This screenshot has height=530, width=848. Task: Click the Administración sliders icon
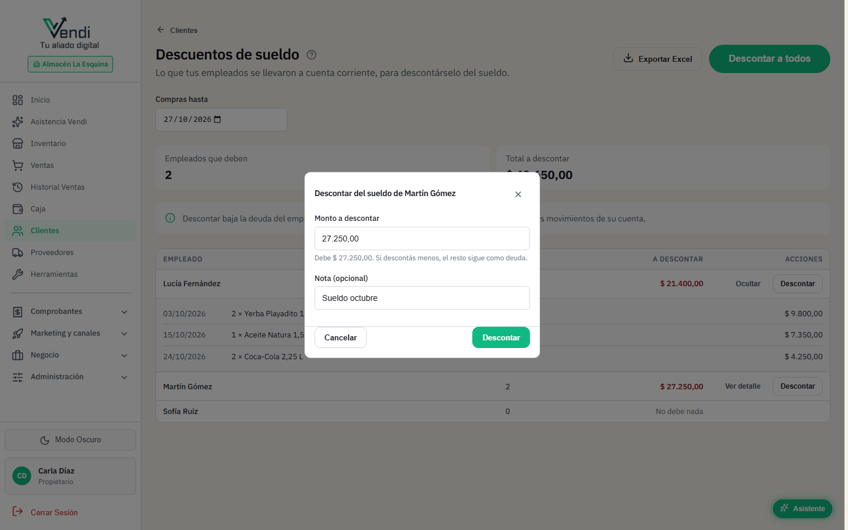(18, 377)
